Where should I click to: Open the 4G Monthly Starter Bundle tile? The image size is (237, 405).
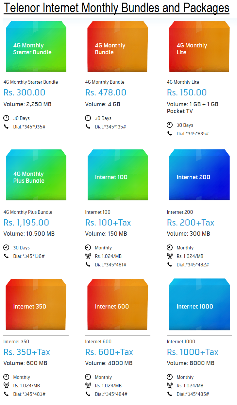pyautogui.click(x=36, y=46)
